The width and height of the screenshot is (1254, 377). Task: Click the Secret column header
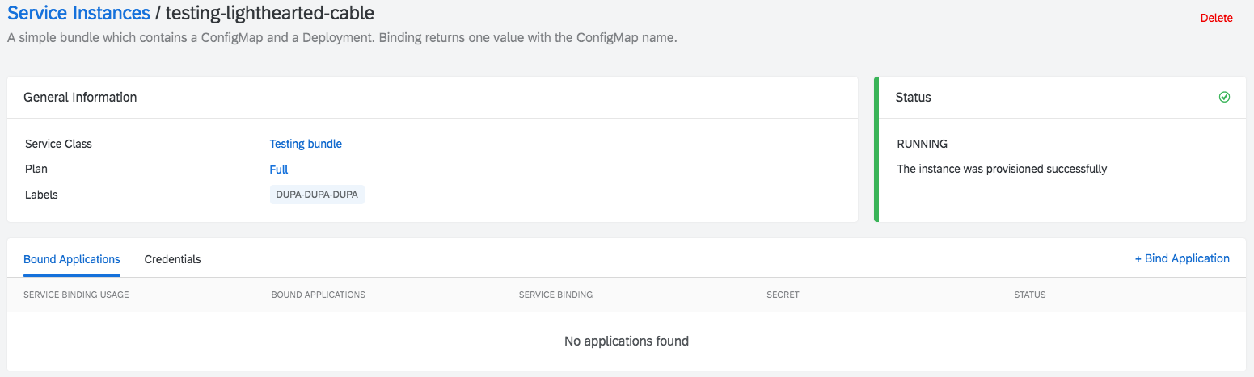[x=783, y=295]
